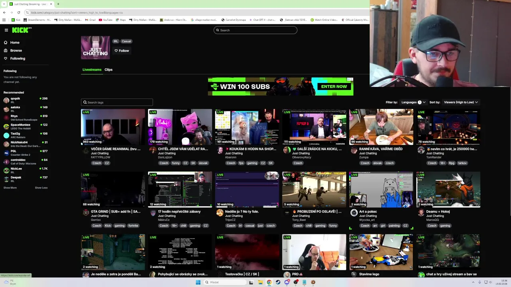The image size is (511, 287).
Task: Open the PRD stream thumbnail
Action: [x=314, y=252]
